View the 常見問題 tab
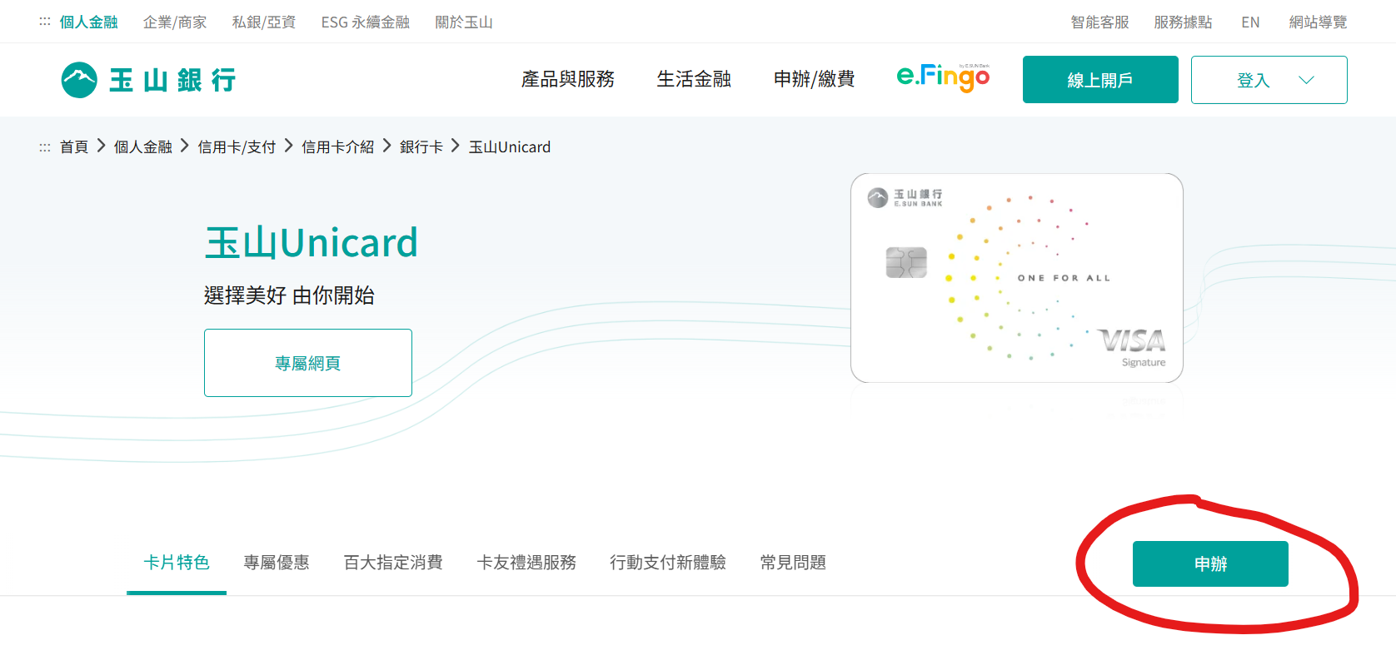This screenshot has height=670, width=1396. pos(793,563)
